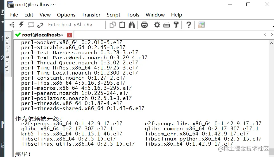Open the Transfer menu
274x157 pixels.
pos(91,15)
